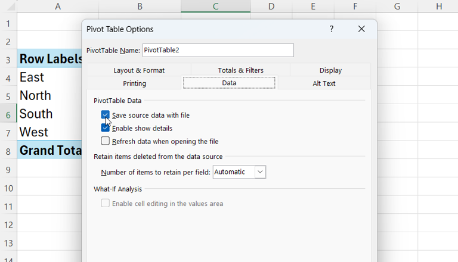Image resolution: width=458 pixels, height=262 pixels.
Task: Select column B header
Action: click(140, 6)
